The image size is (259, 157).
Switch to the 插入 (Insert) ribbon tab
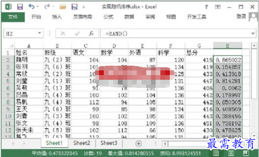point(57,17)
